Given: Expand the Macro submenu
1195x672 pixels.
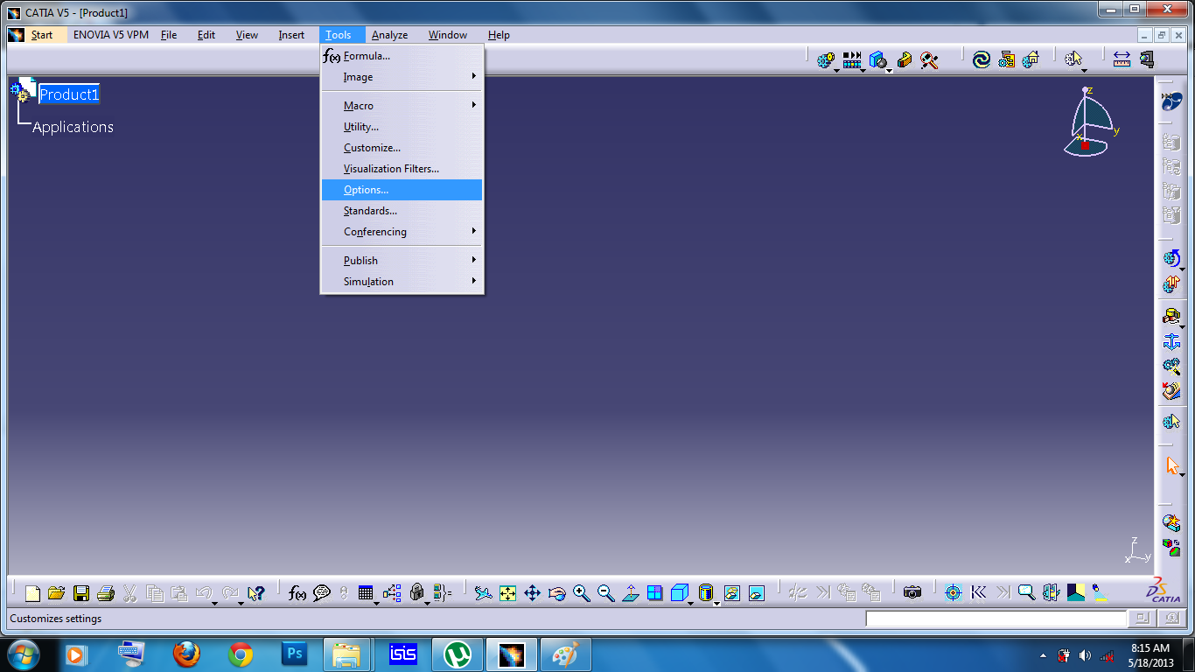Looking at the screenshot, I should 402,106.
